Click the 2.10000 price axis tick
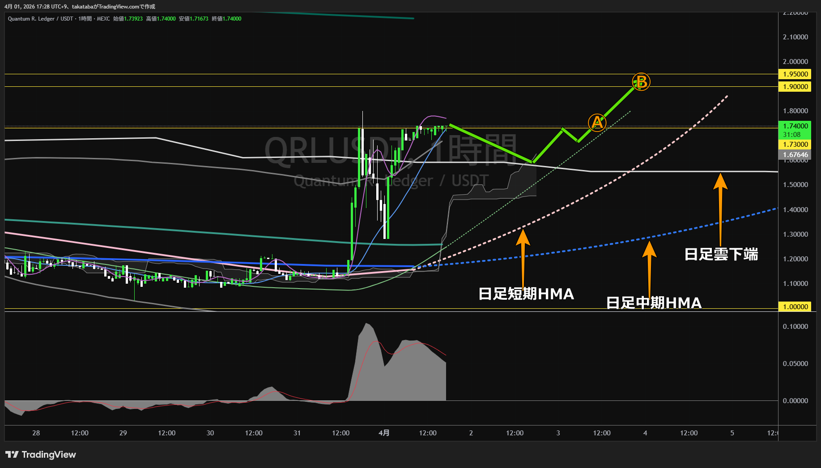Viewport: 821px width, 468px height. coord(795,37)
